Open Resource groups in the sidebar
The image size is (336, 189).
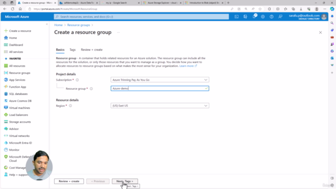pos(19,73)
